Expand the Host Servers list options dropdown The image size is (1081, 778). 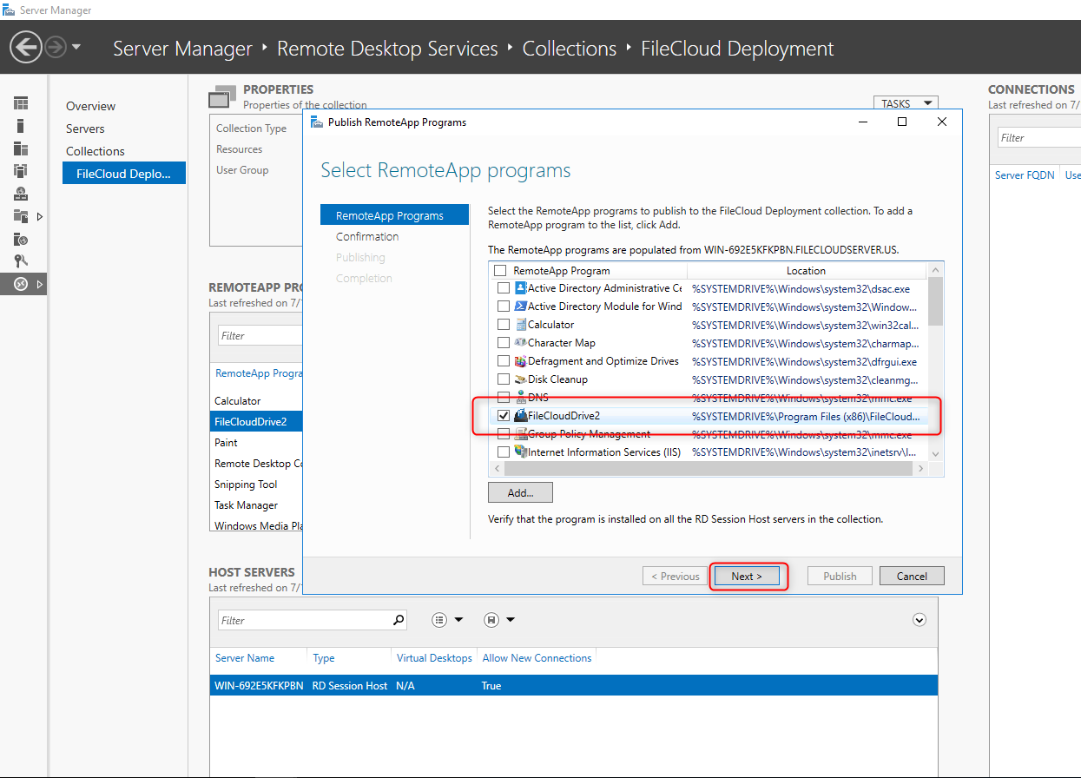tap(448, 620)
